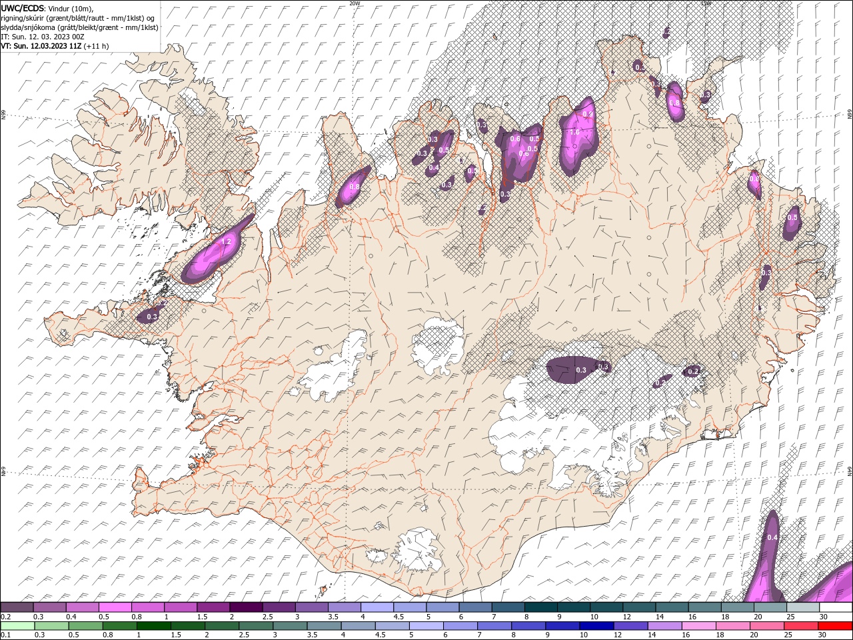Choose upper legend swatch starting at 12

click(x=639, y=607)
